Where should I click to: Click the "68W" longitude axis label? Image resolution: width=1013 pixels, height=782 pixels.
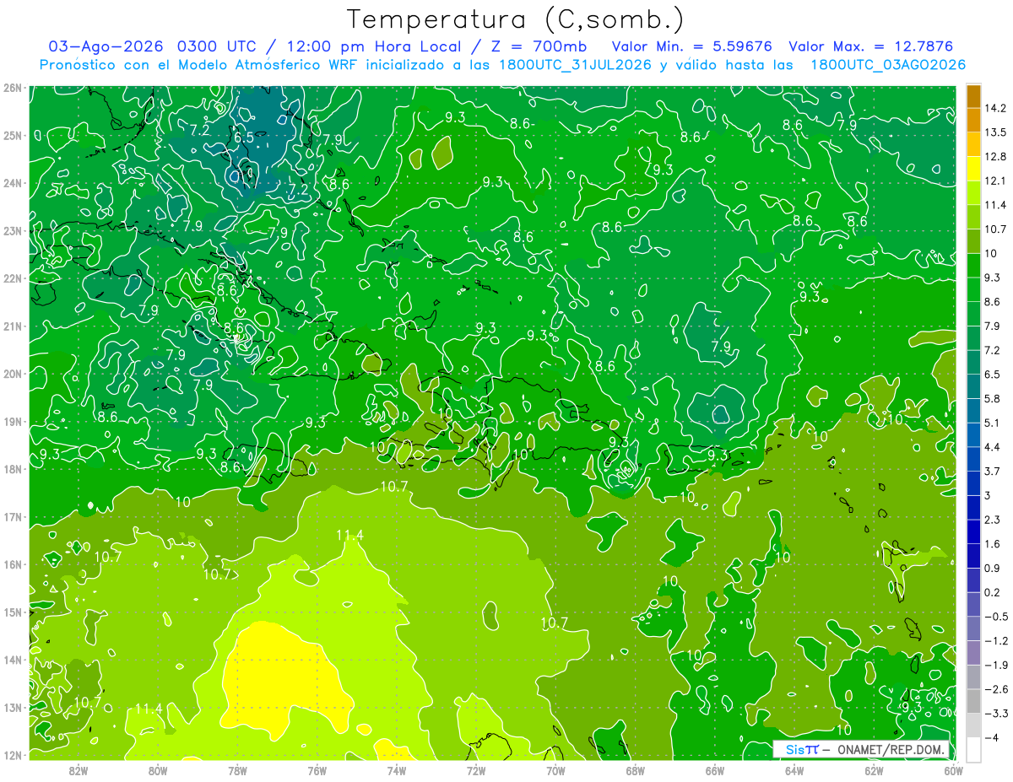click(x=636, y=771)
